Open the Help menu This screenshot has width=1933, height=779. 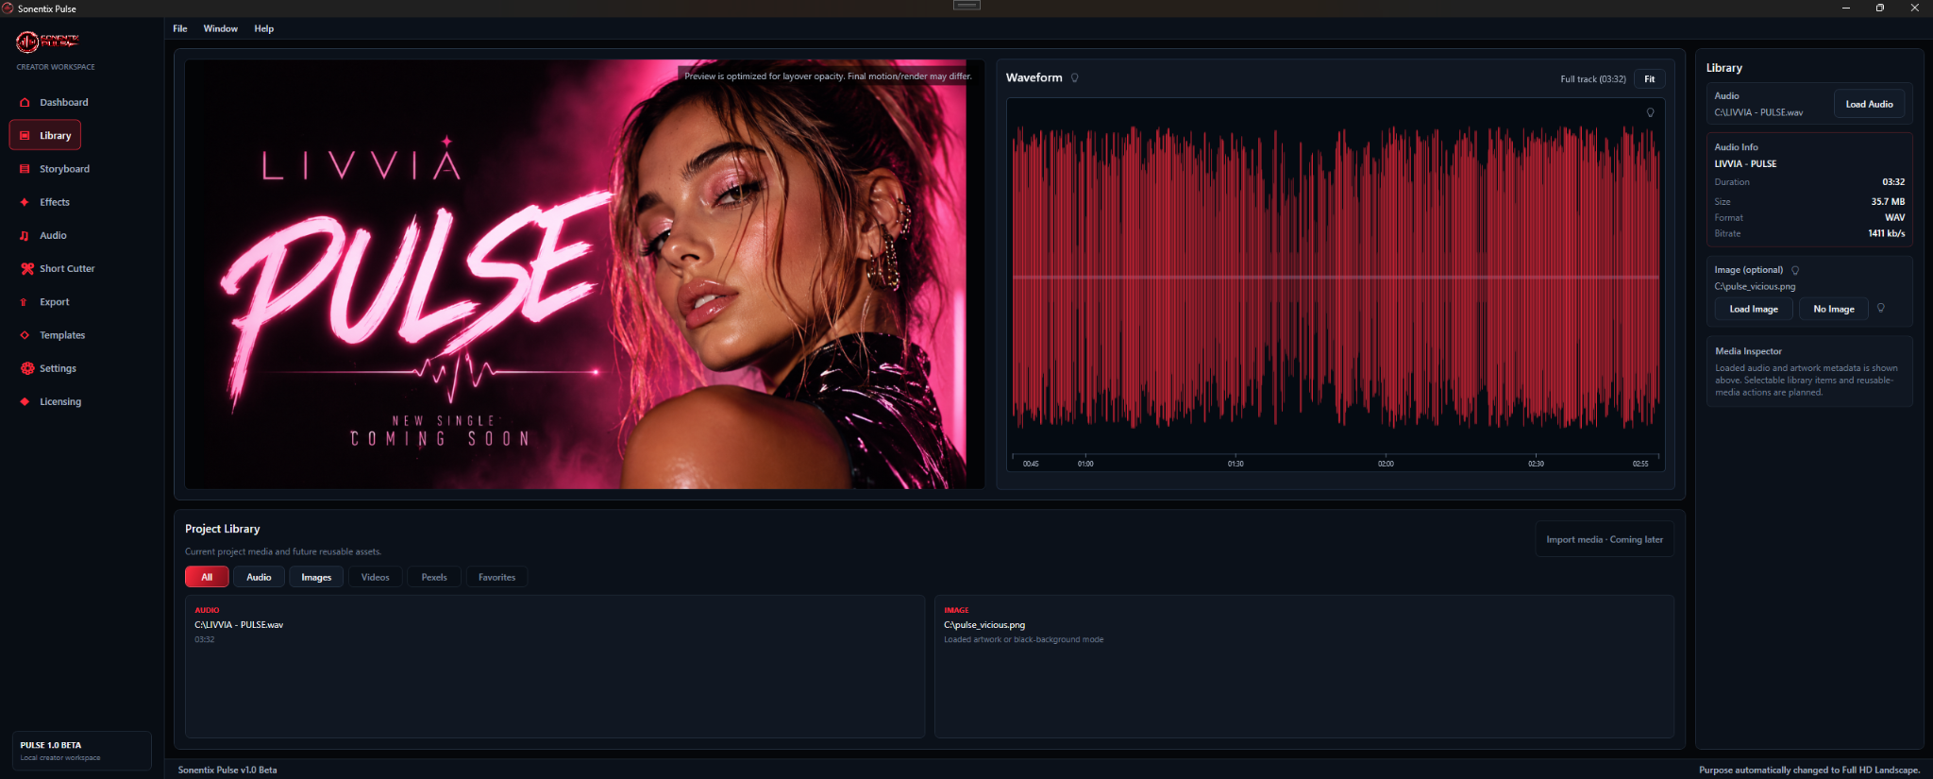click(x=264, y=28)
